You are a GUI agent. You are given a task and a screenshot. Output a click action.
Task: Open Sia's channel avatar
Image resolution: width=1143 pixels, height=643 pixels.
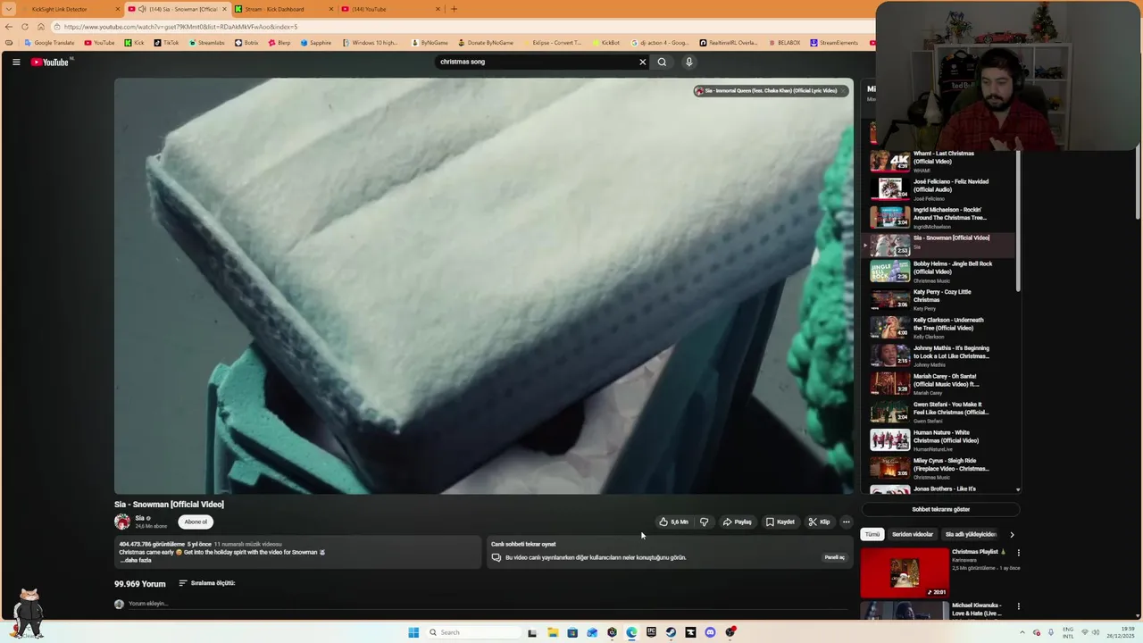[122, 522]
